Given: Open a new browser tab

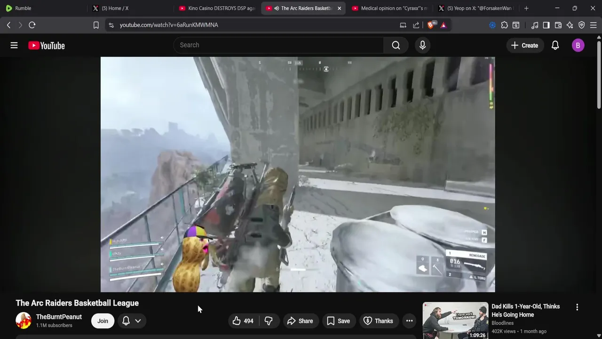Looking at the screenshot, I should coord(526,8).
